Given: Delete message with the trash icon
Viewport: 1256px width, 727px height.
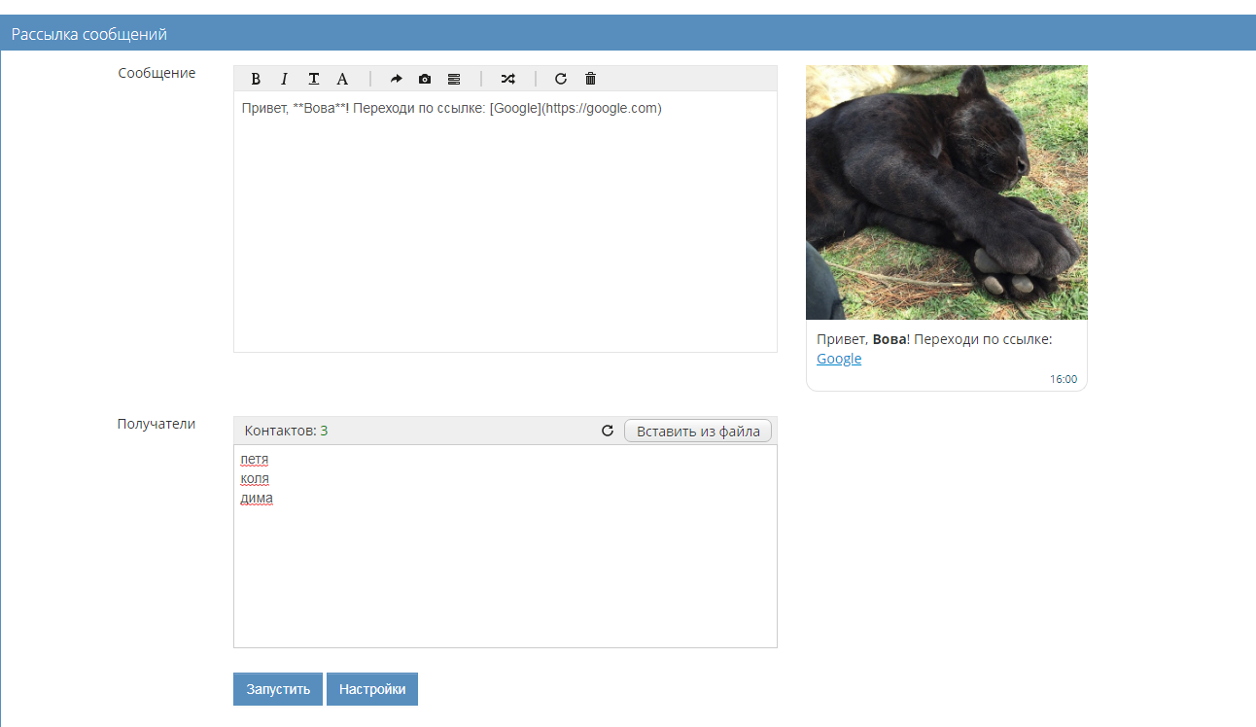Looking at the screenshot, I should [590, 79].
